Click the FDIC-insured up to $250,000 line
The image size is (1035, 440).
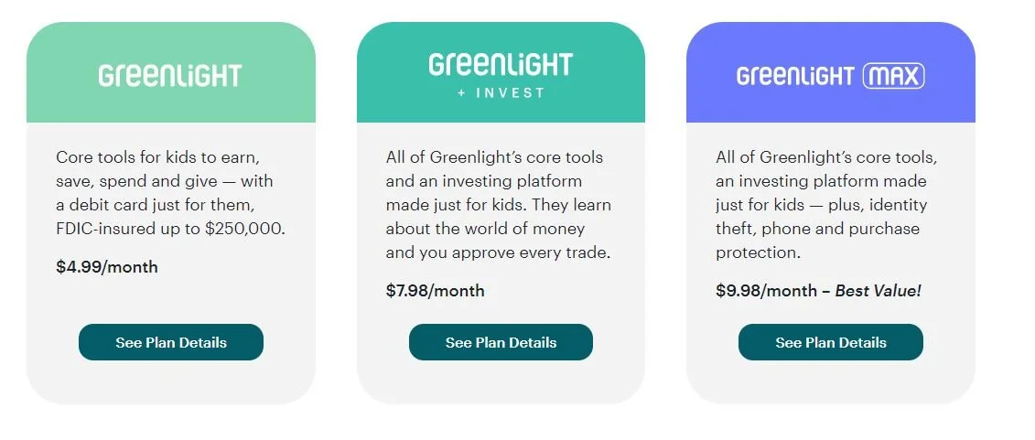(x=171, y=229)
